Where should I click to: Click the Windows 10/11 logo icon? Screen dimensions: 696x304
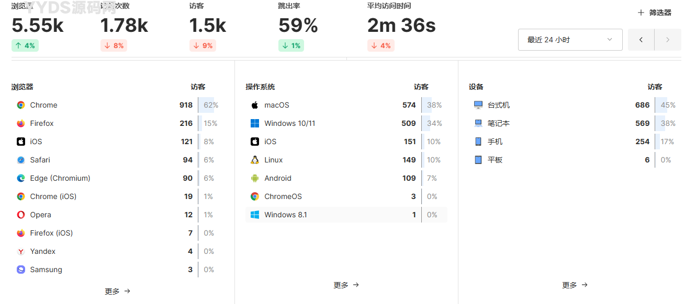(255, 123)
